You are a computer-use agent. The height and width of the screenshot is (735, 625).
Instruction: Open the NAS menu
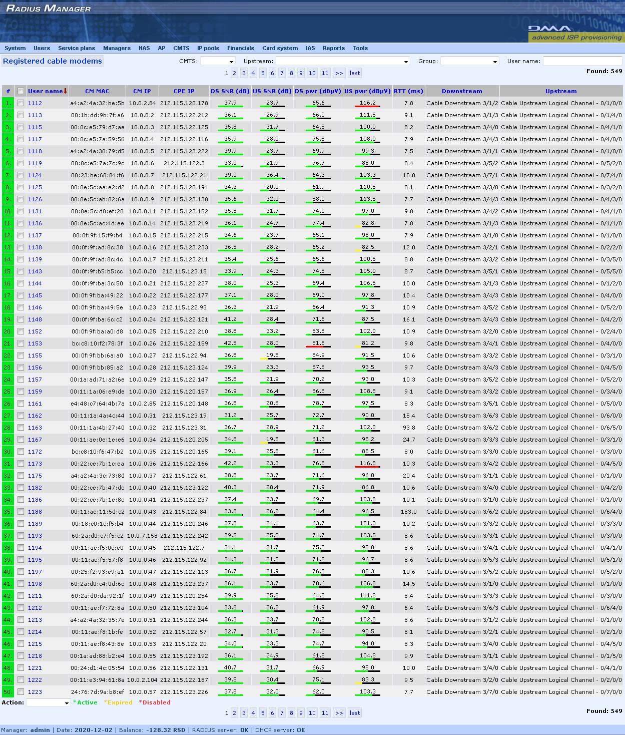[144, 48]
